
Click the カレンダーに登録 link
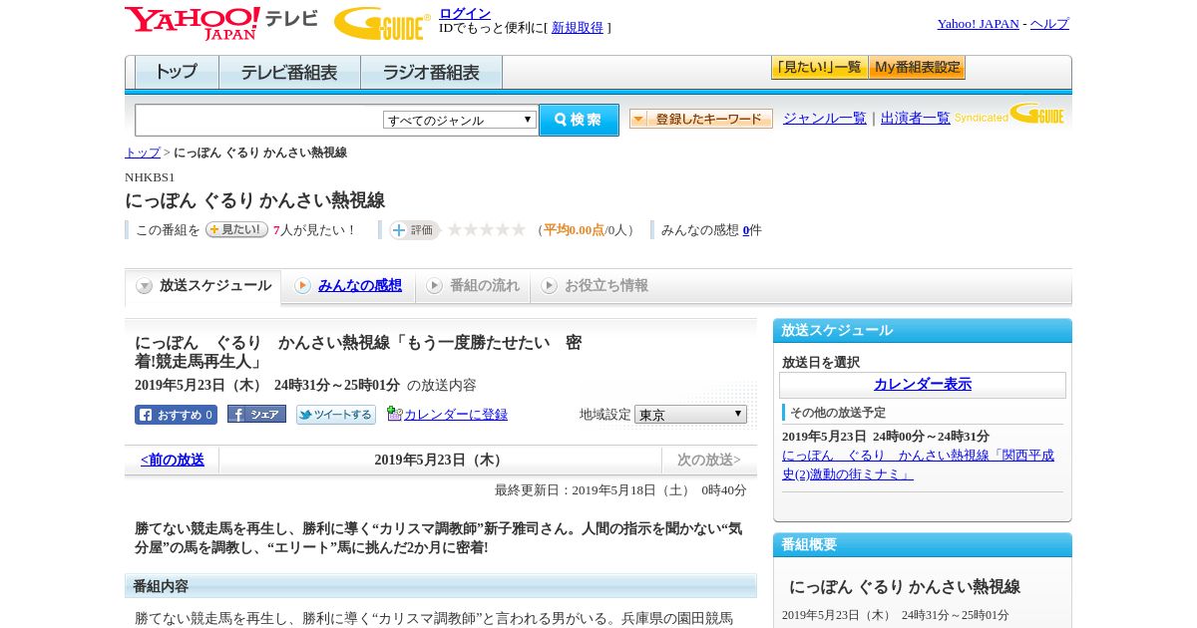coord(456,415)
